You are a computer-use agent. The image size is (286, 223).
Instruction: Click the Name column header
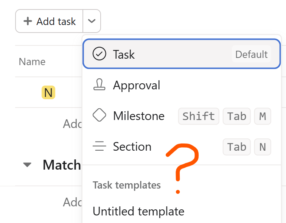[32, 61]
